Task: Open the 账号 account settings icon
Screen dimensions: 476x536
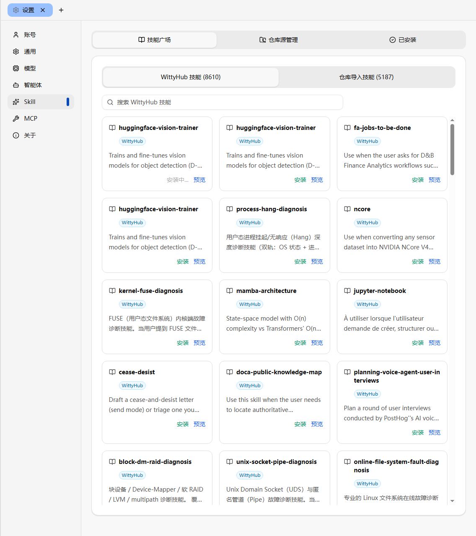Action: (16, 35)
